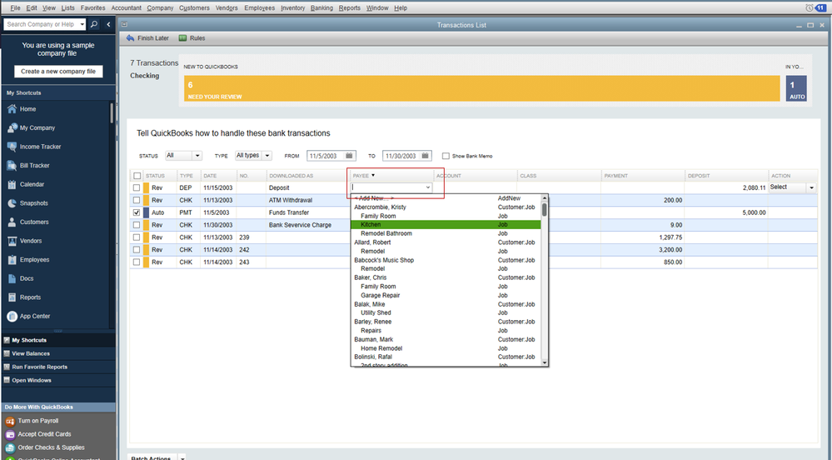
Task: Open the Reports menu in menu bar
Action: point(349,8)
